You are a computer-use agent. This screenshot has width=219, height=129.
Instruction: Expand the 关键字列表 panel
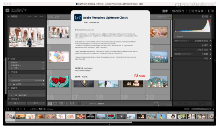210,50
